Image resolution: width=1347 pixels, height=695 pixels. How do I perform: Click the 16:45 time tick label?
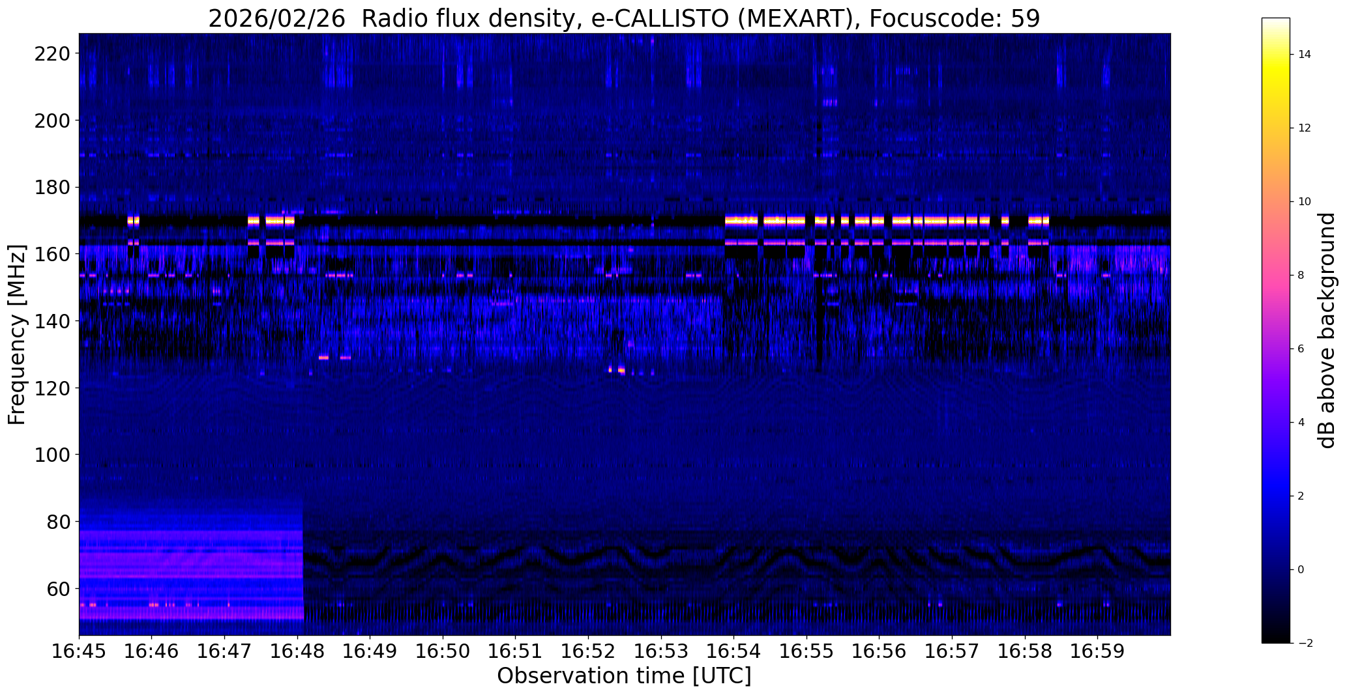(80, 651)
